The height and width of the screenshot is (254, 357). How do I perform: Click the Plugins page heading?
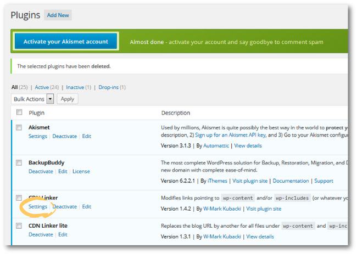point(25,15)
